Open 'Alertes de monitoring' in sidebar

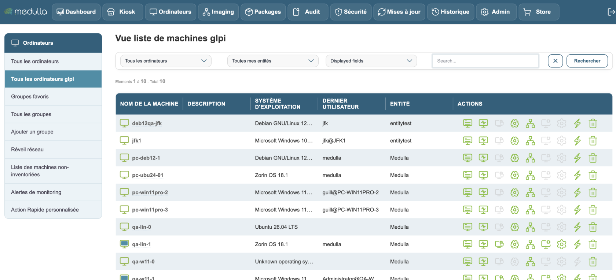pyautogui.click(x=53, y=192)
